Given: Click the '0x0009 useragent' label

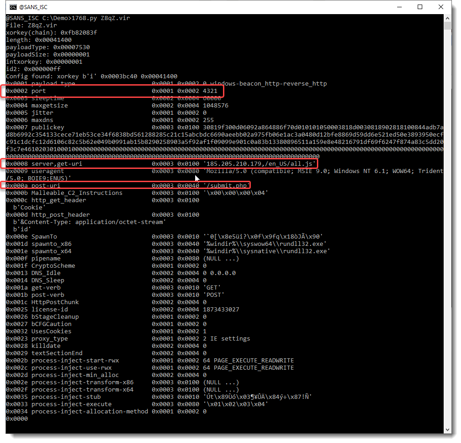Looking at the screenshot, I should pos(35,171).
